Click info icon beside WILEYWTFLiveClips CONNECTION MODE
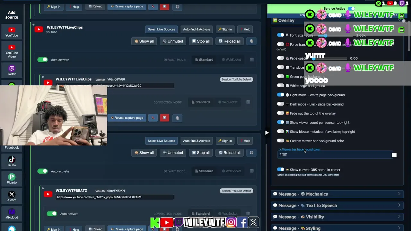The width and height of the screenshot is (411, 231). coord(248,102)
